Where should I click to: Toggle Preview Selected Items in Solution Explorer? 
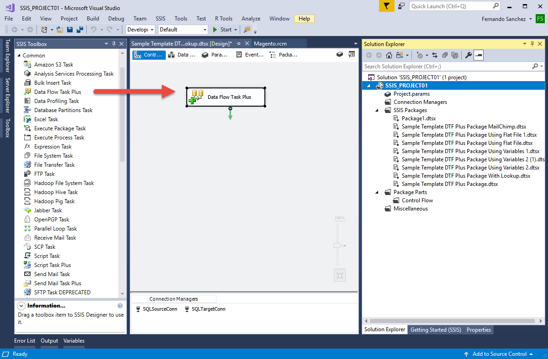pyautogui.click(x=479, y=55)
